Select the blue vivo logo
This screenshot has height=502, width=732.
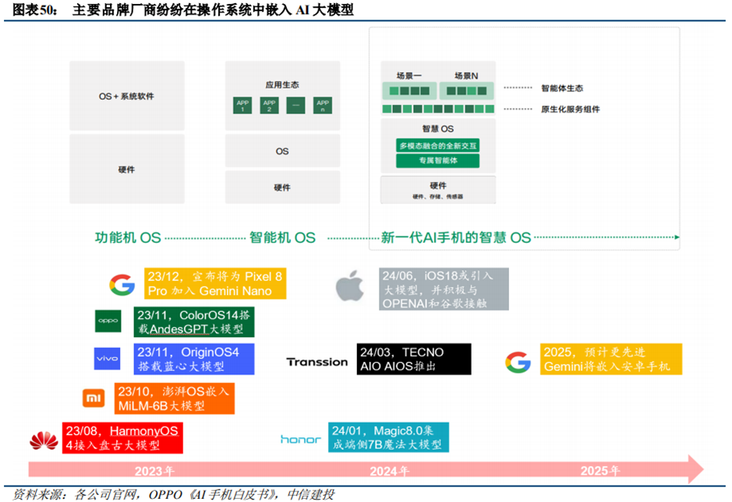[x=107, y=359]
